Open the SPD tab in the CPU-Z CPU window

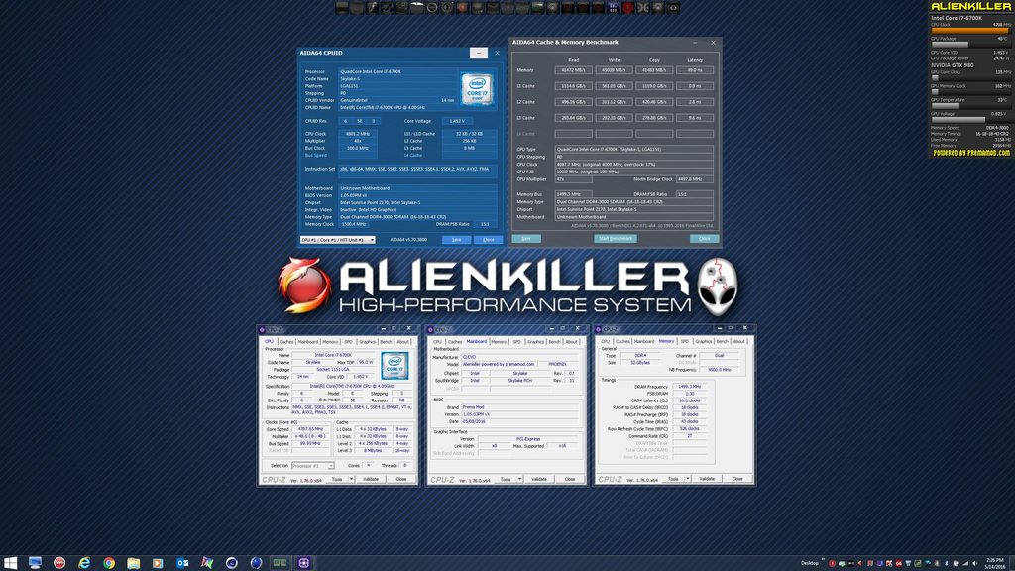click(x=348, y=342)
